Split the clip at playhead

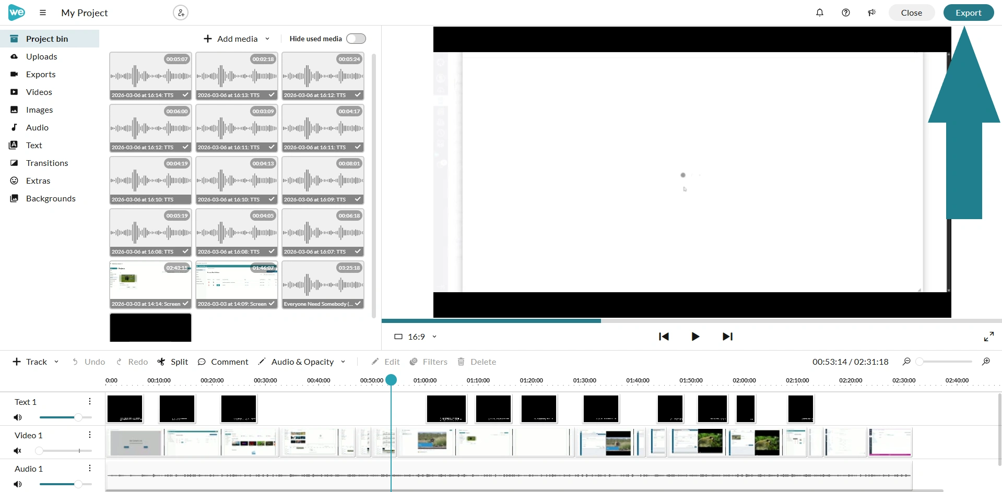173,362
